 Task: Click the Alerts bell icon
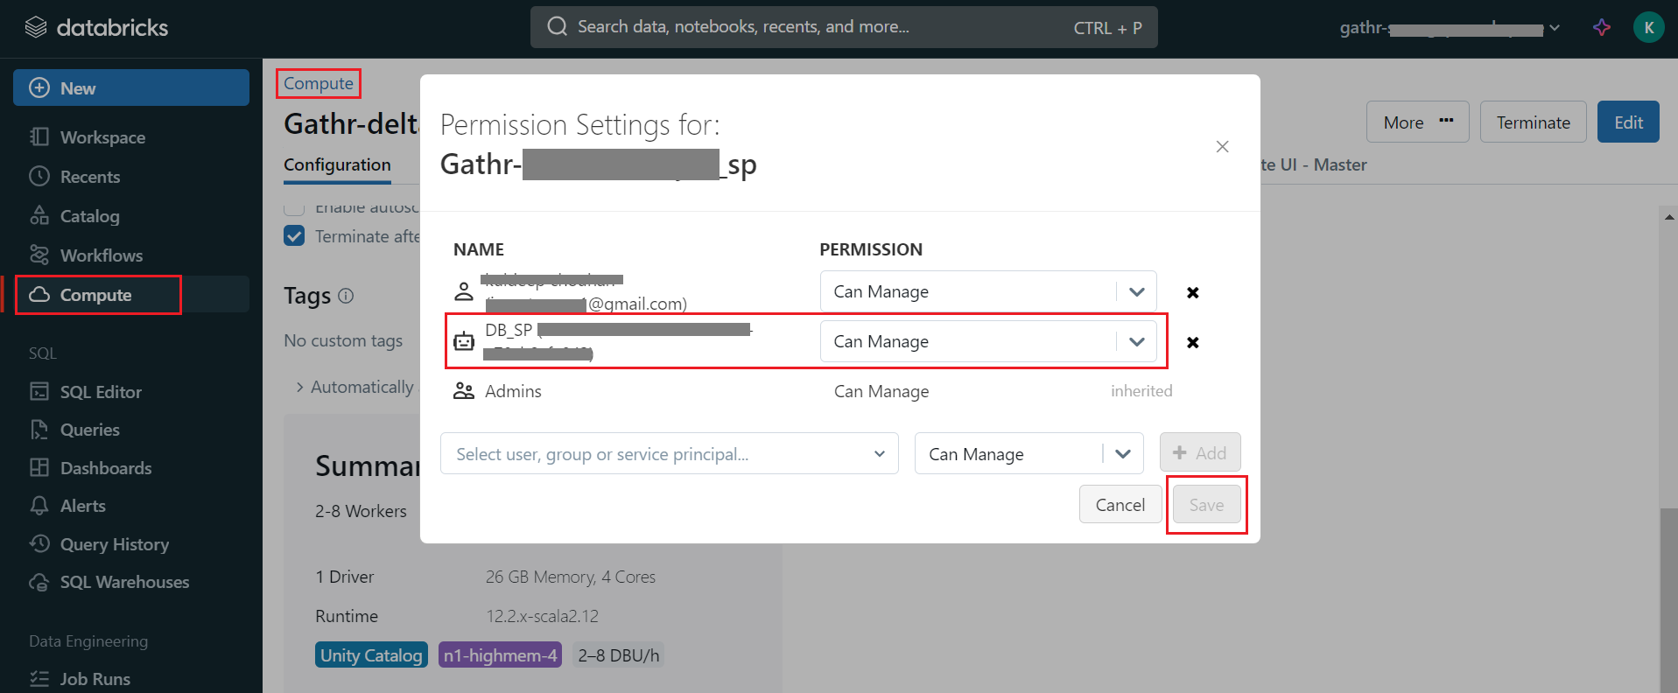39,505
